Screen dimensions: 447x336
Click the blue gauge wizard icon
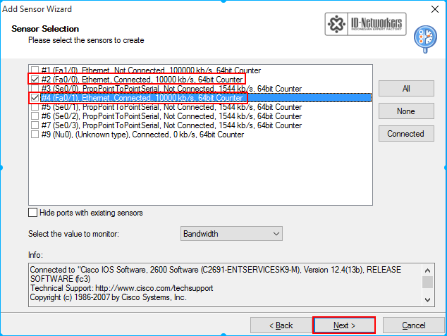425,39
